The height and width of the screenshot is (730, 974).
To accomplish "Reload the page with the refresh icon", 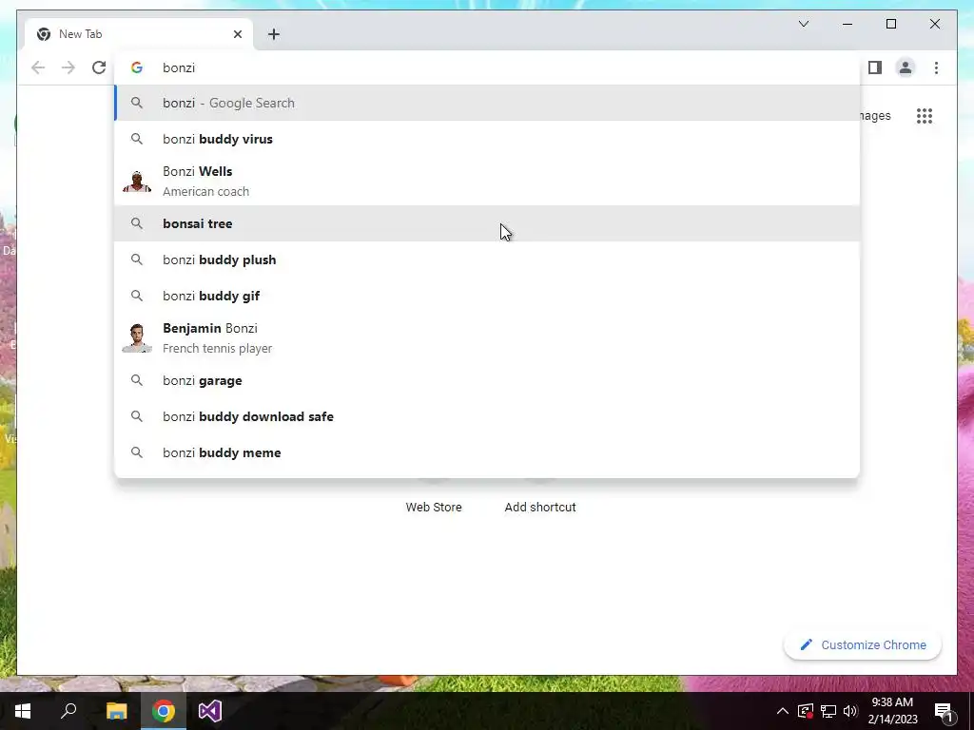I will 99,67.
